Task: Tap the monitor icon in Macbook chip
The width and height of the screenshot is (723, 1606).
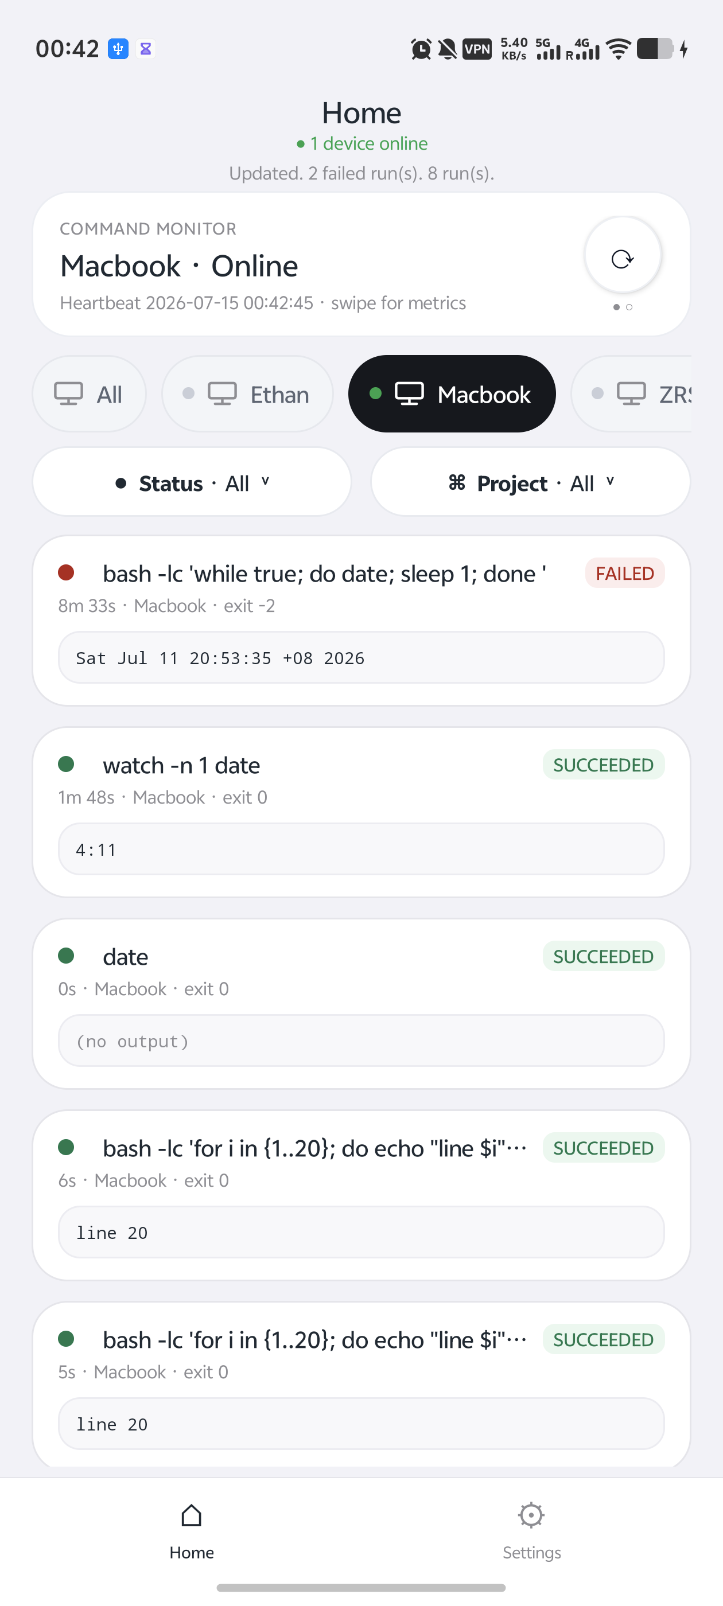Action: (x=409, y=394)
